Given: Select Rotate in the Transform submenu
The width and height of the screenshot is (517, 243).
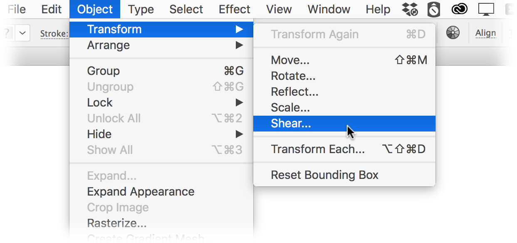Looking at the screenshot, I should point(344,76).
